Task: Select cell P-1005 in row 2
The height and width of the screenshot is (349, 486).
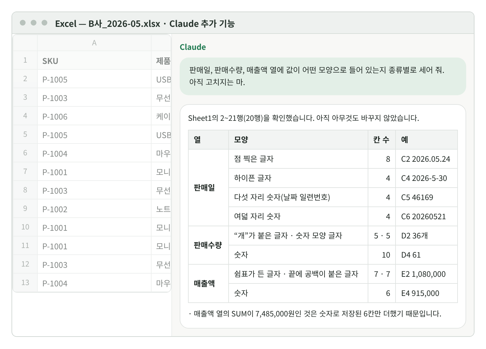Action: pyautogui.click(x=94, y=79)
